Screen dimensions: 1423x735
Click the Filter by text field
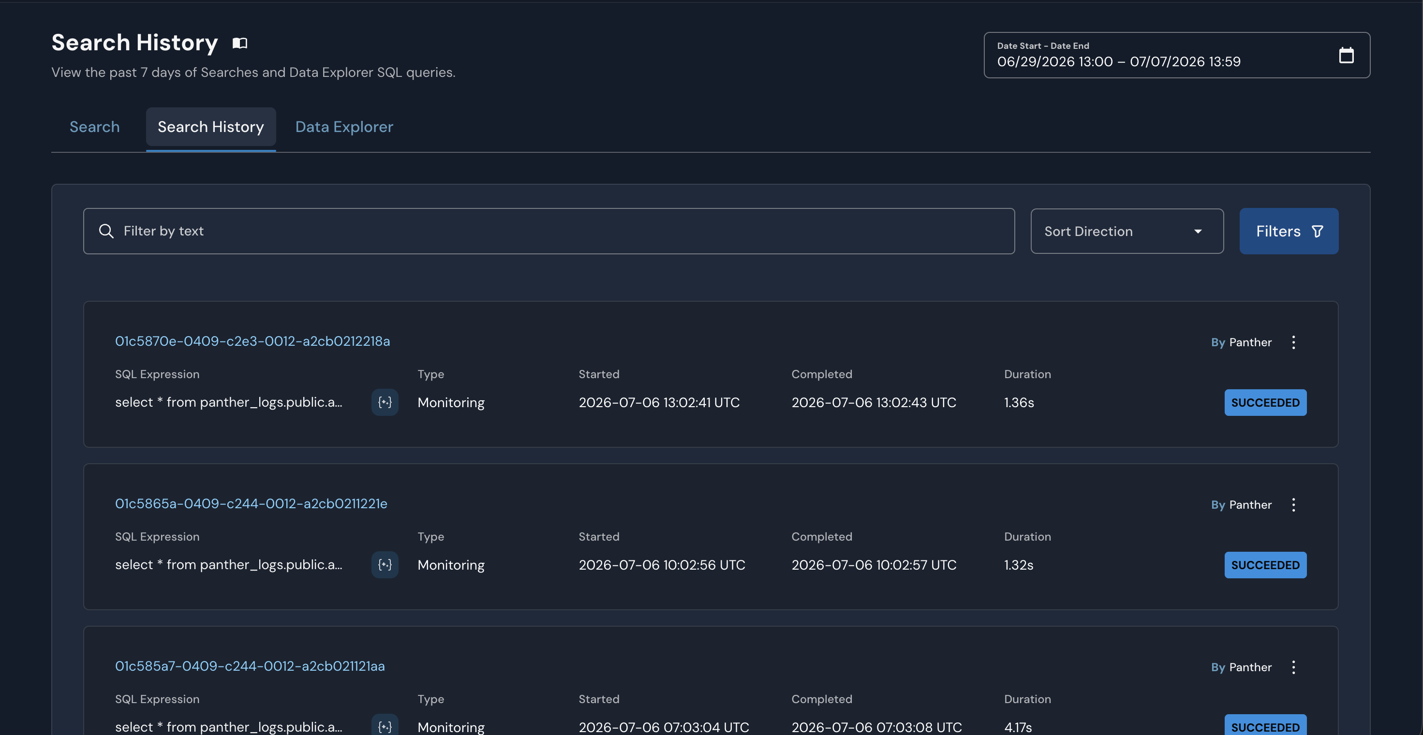tap(548, 231)
